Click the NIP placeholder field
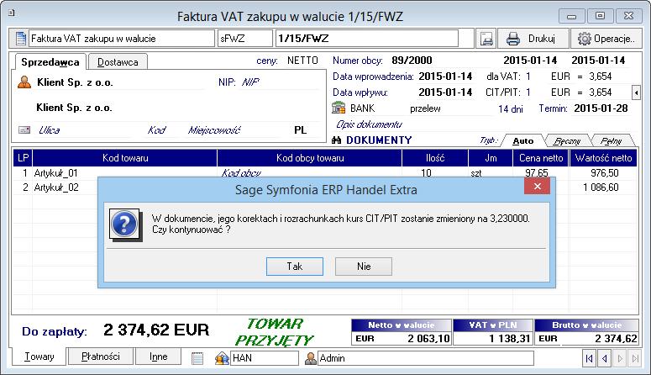The image size is (651, 375). [x=251, y=82]
